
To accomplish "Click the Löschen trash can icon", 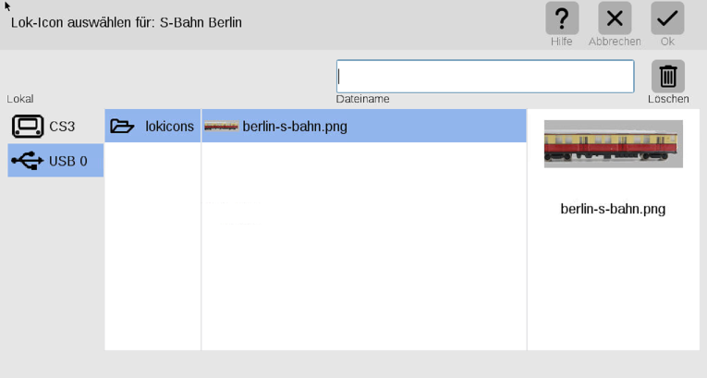I will (x=668, y=77).
